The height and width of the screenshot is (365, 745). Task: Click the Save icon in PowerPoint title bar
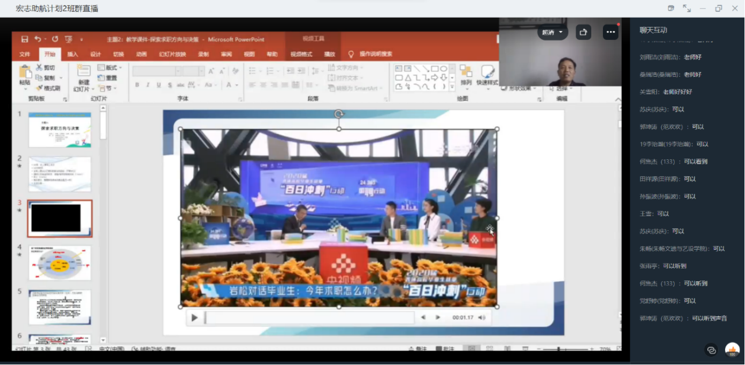tap(24, 39)
